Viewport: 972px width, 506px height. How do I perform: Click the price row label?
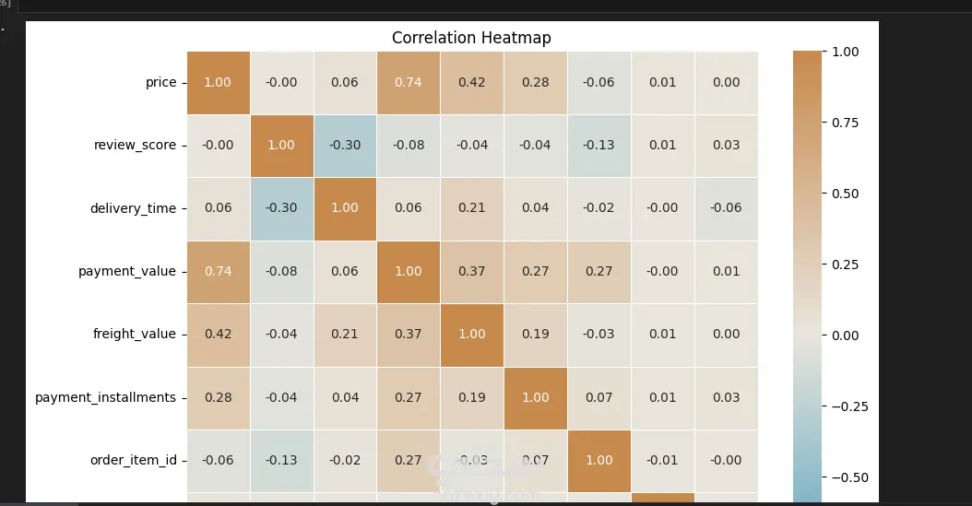click(160, 82)
